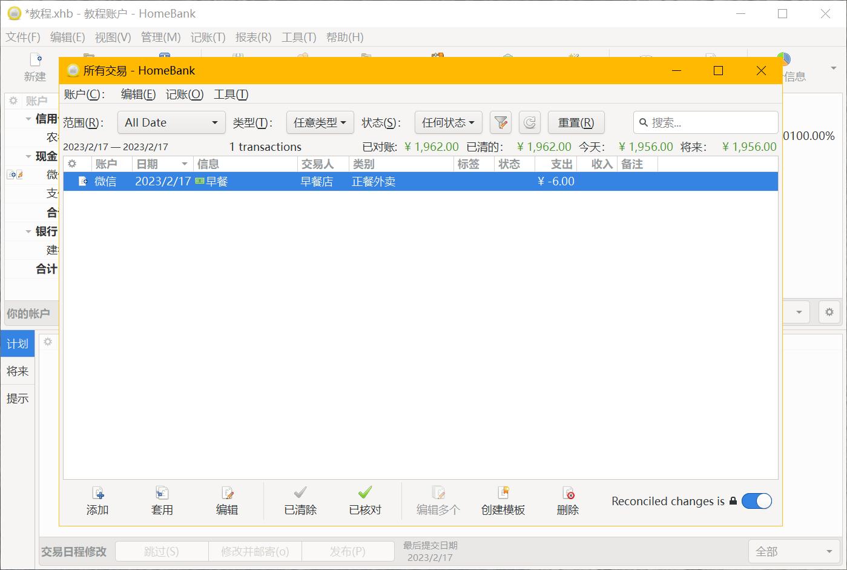Screen dimensions: 847x570
Task: Sort by the 日期 column header
Action: [x=162, y=164]
